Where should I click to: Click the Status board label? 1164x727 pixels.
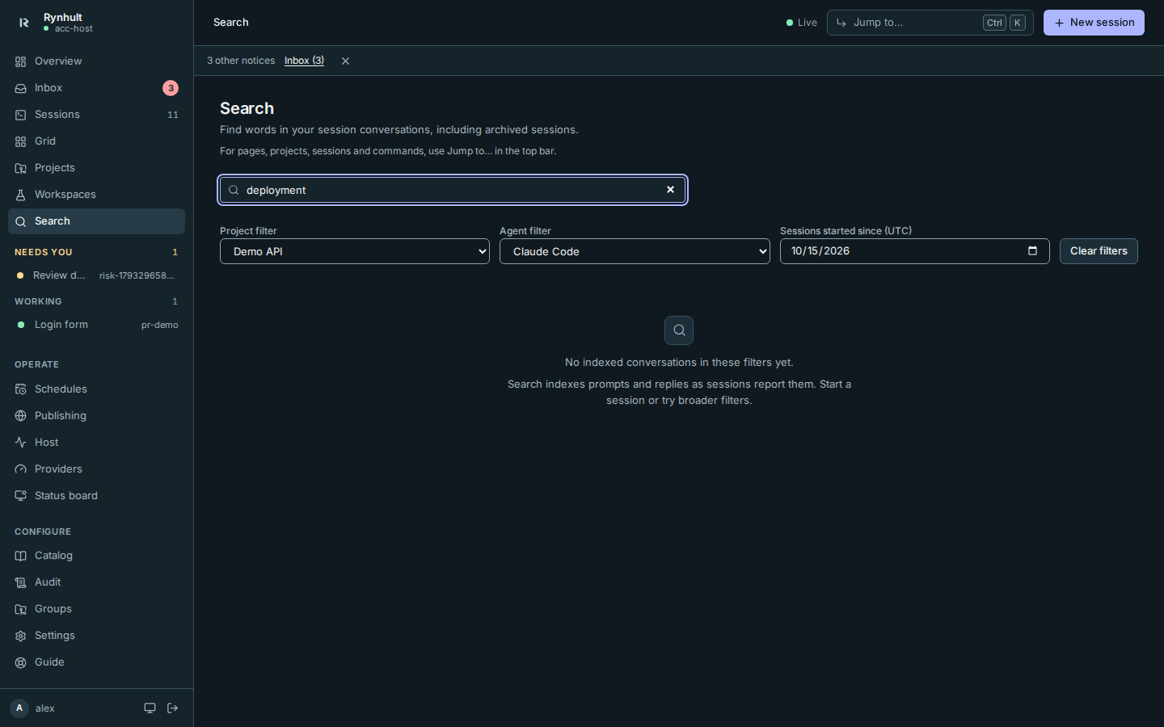click(x=66, y=496)
